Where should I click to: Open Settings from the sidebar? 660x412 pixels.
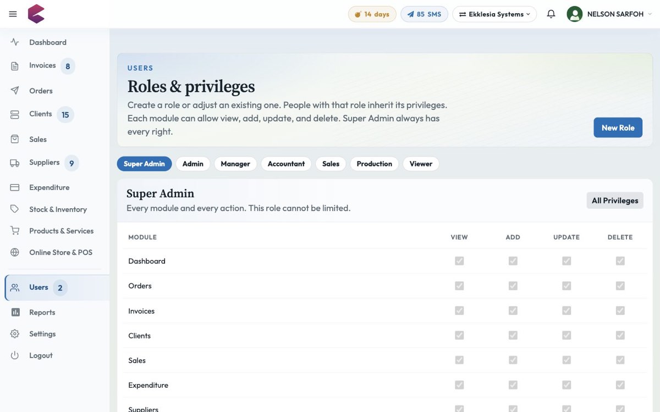click(x=42, y=334)
